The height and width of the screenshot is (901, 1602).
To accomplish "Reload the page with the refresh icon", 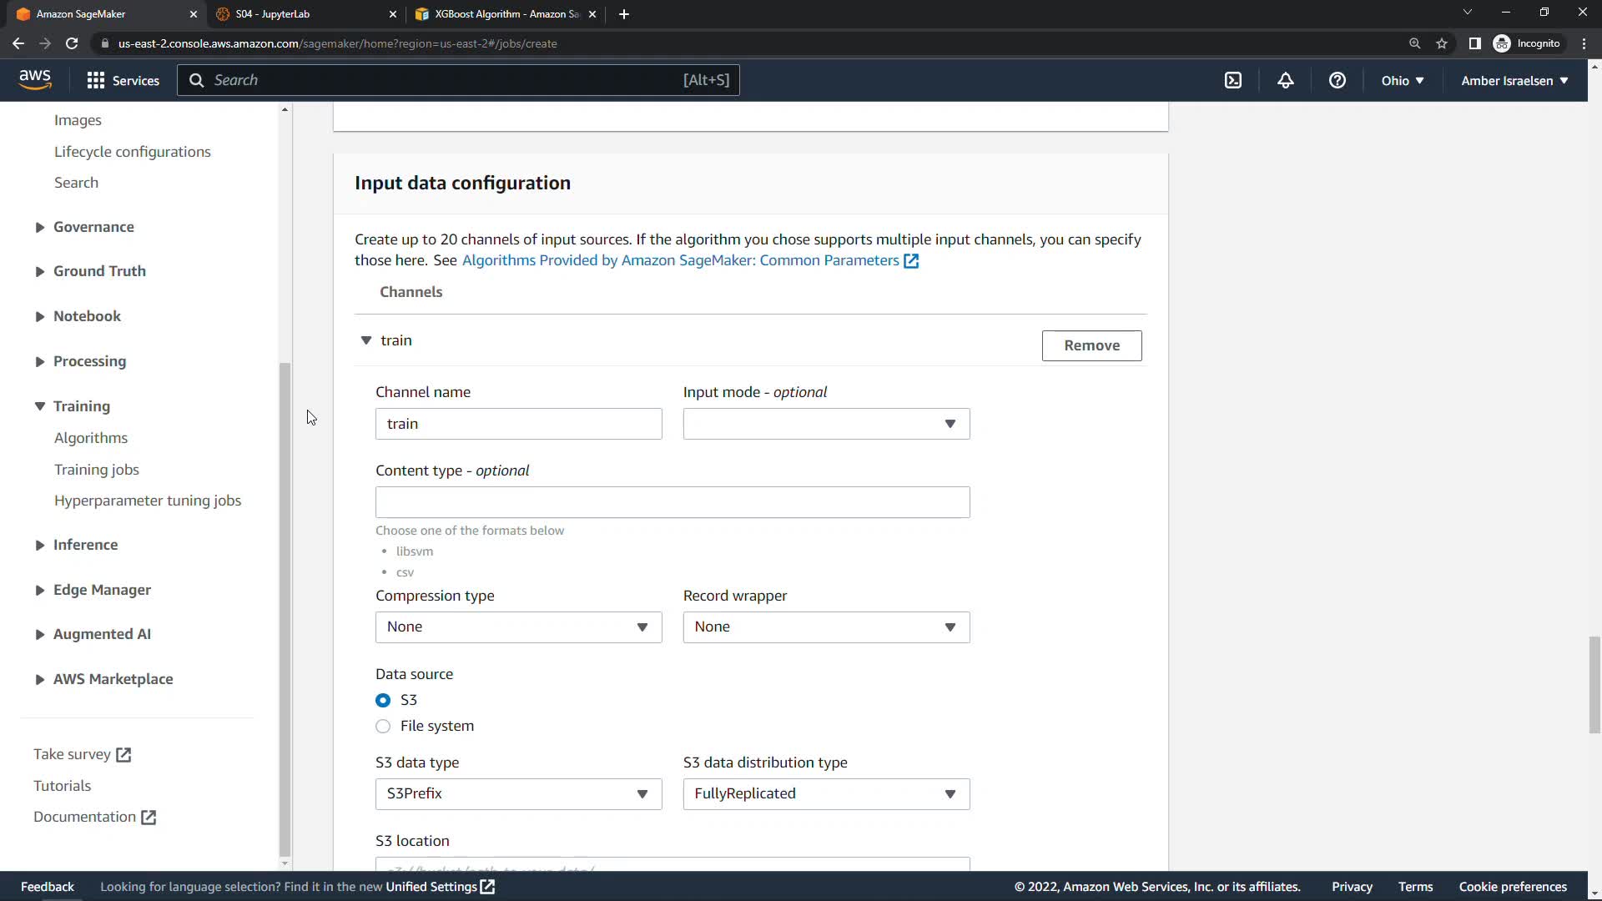I will pos(72,43).
